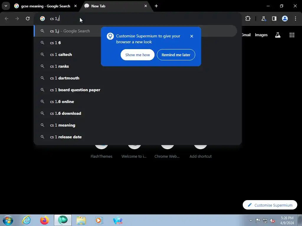Minimize the browser window

[268, 6]
